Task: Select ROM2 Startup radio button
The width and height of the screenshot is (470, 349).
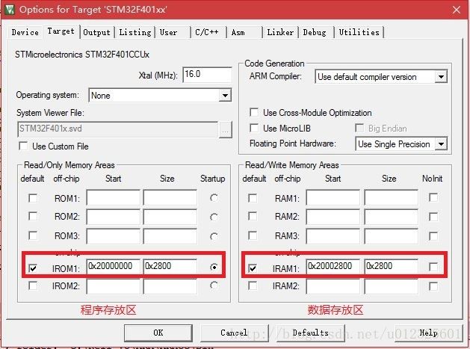Action: tap(214, 217)
